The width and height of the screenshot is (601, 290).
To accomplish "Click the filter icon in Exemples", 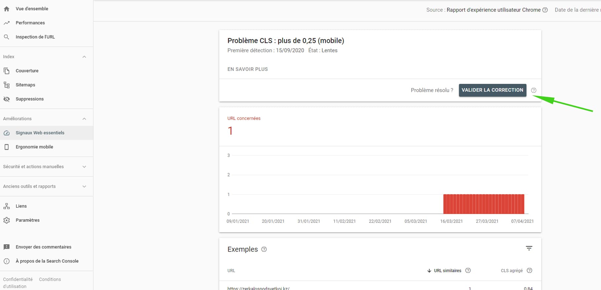I will tap(529, 248).
